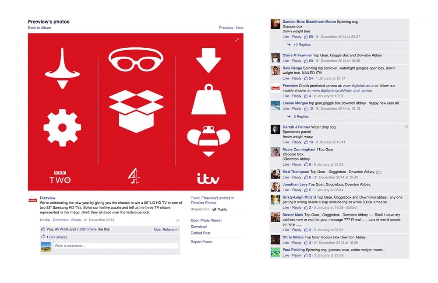The height and width of the screenshot is (283, 438).
Task: Expand the 10 Replies thread
Action: (x=302, y=45)
